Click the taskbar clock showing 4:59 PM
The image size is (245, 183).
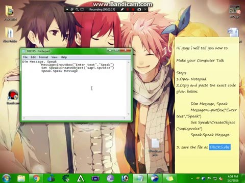233,178
